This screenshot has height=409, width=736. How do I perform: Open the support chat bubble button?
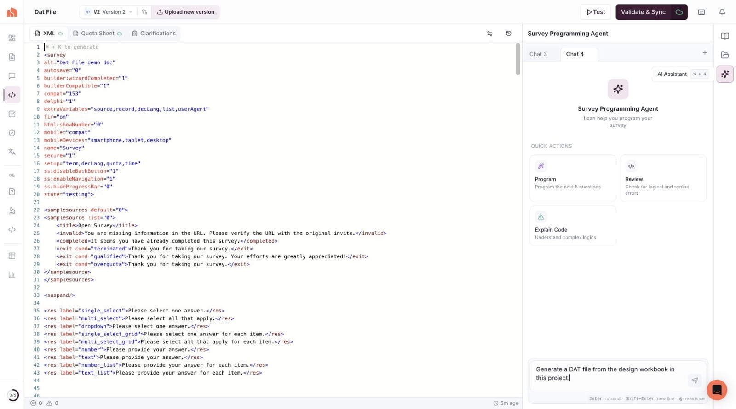point(717,390)
